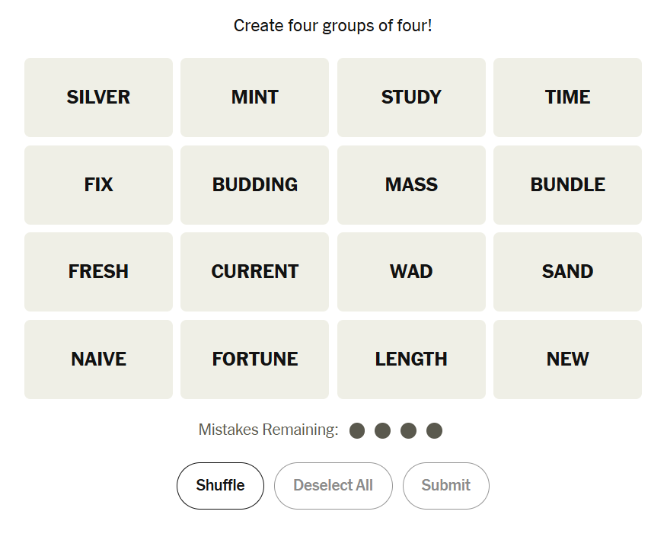Click the NEW word tile
Image resolution: width=667 pixels, height=540 pixels.
tap(567, 359)
